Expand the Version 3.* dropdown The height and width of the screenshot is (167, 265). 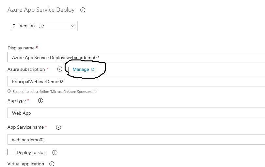(x=57, y=26)
